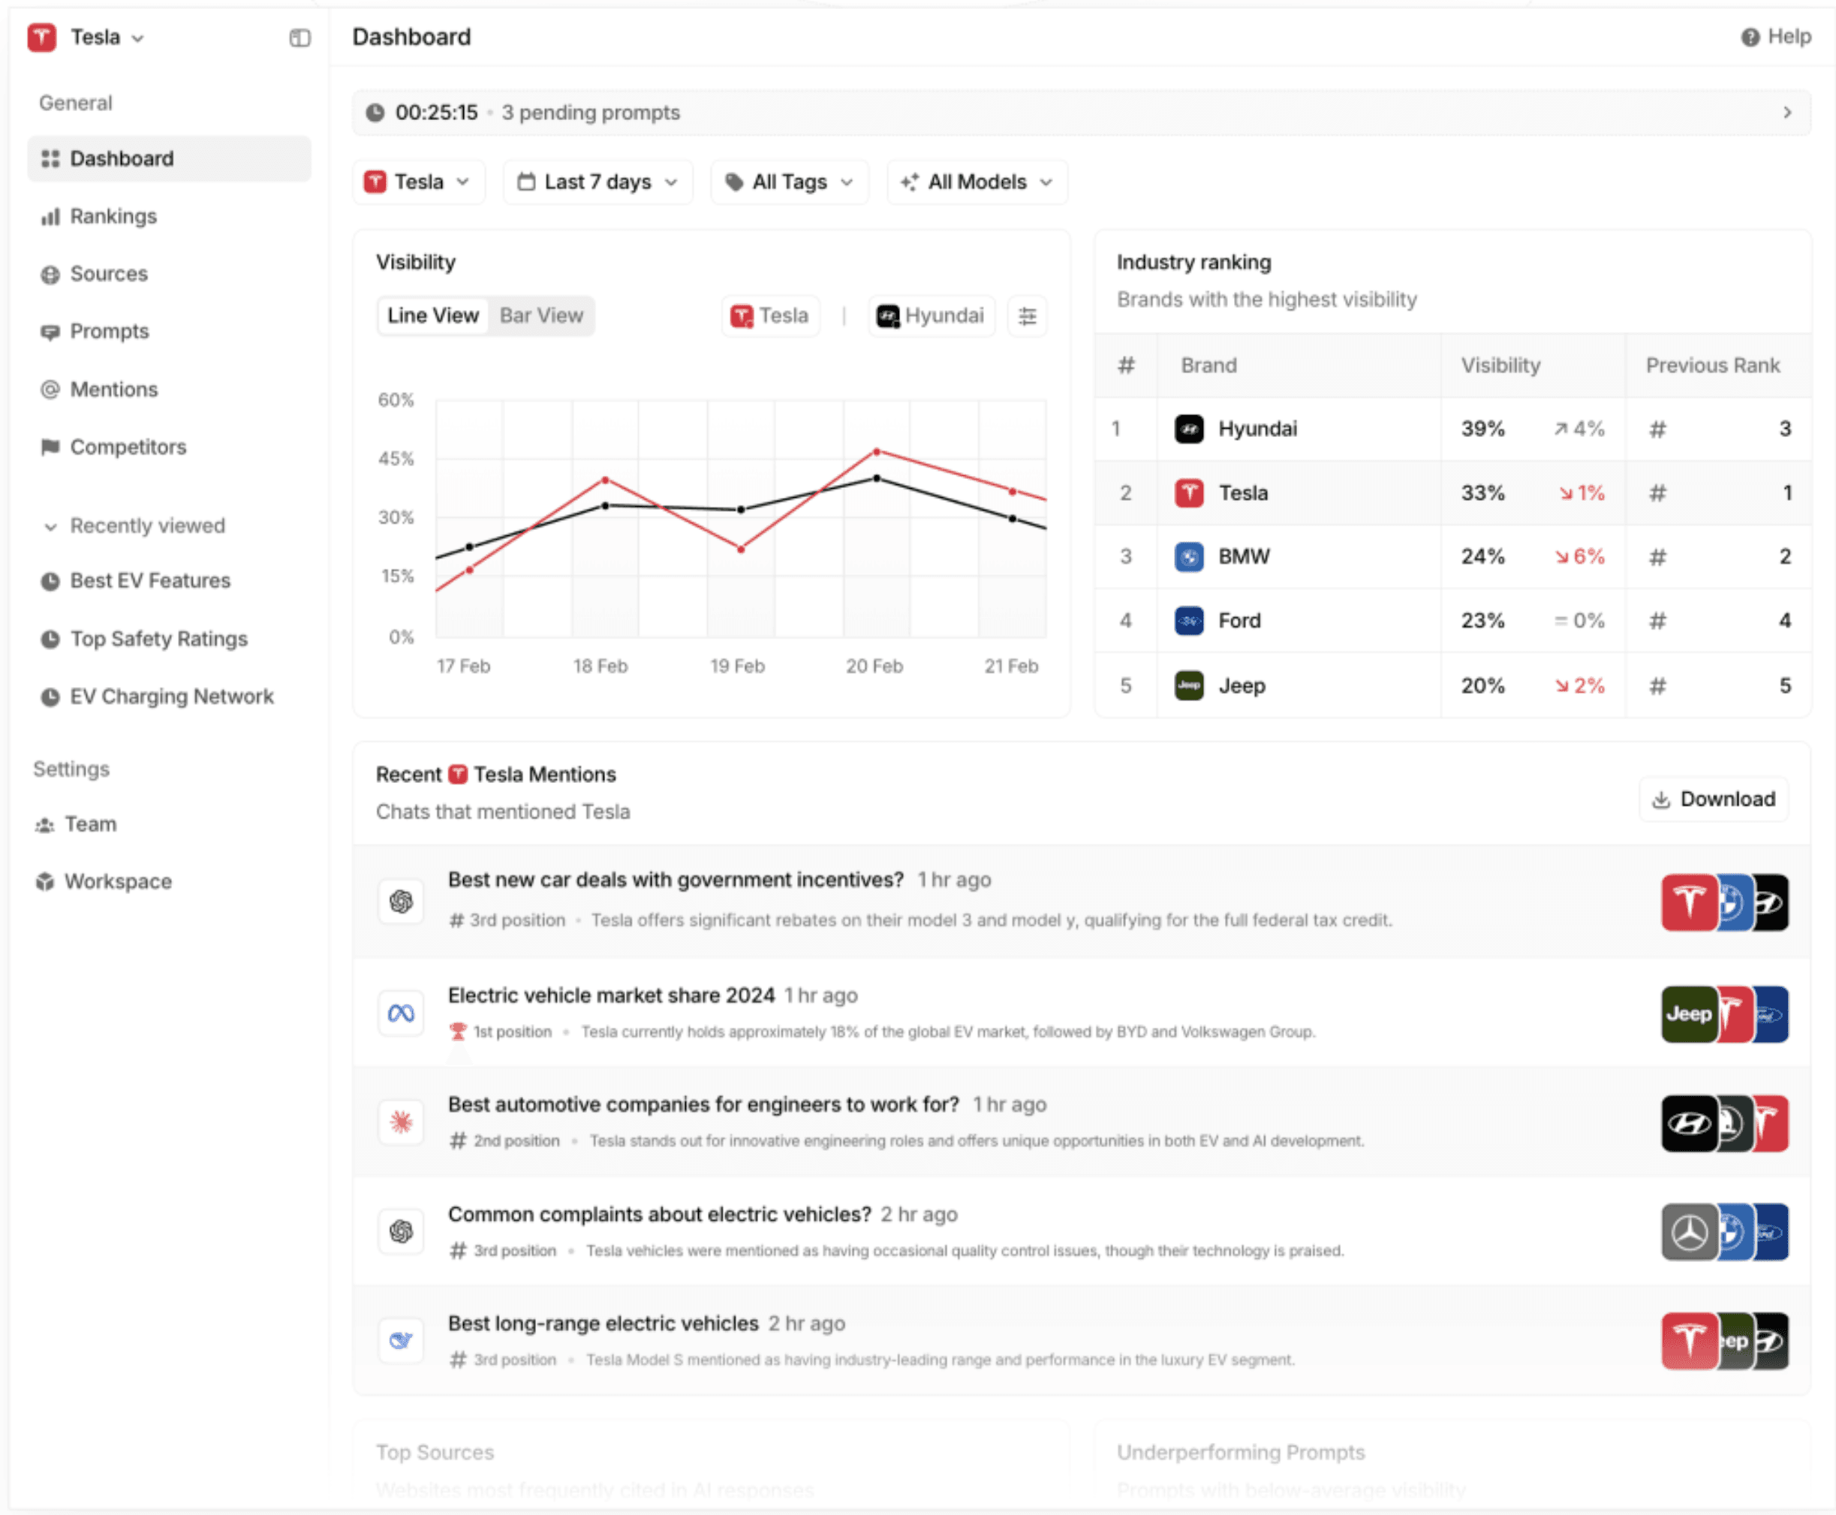The image size is (1836, 1515).
Task: Click BMW's 6% decrease indicator
Action: (1580, 557)
